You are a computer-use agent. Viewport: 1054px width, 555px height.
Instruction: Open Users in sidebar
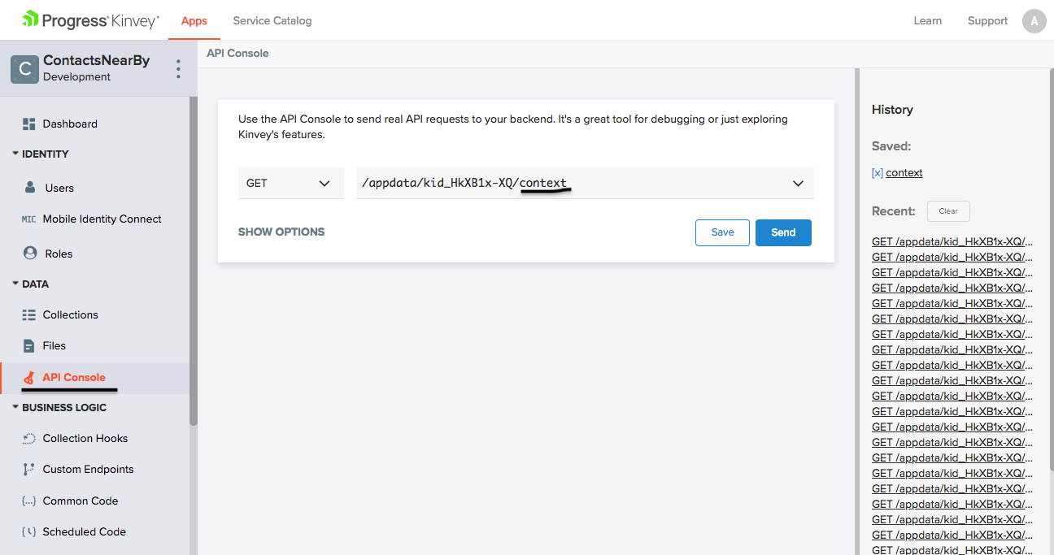click(x=59, y=188)
